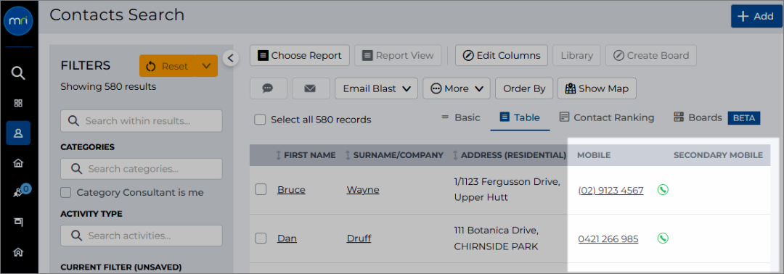Image resolution: width=784 pixels, height=274 pixels.
Task: Enable Category Consultant is me checkbox
Action: pyautogui.click(x=65, y=192)
